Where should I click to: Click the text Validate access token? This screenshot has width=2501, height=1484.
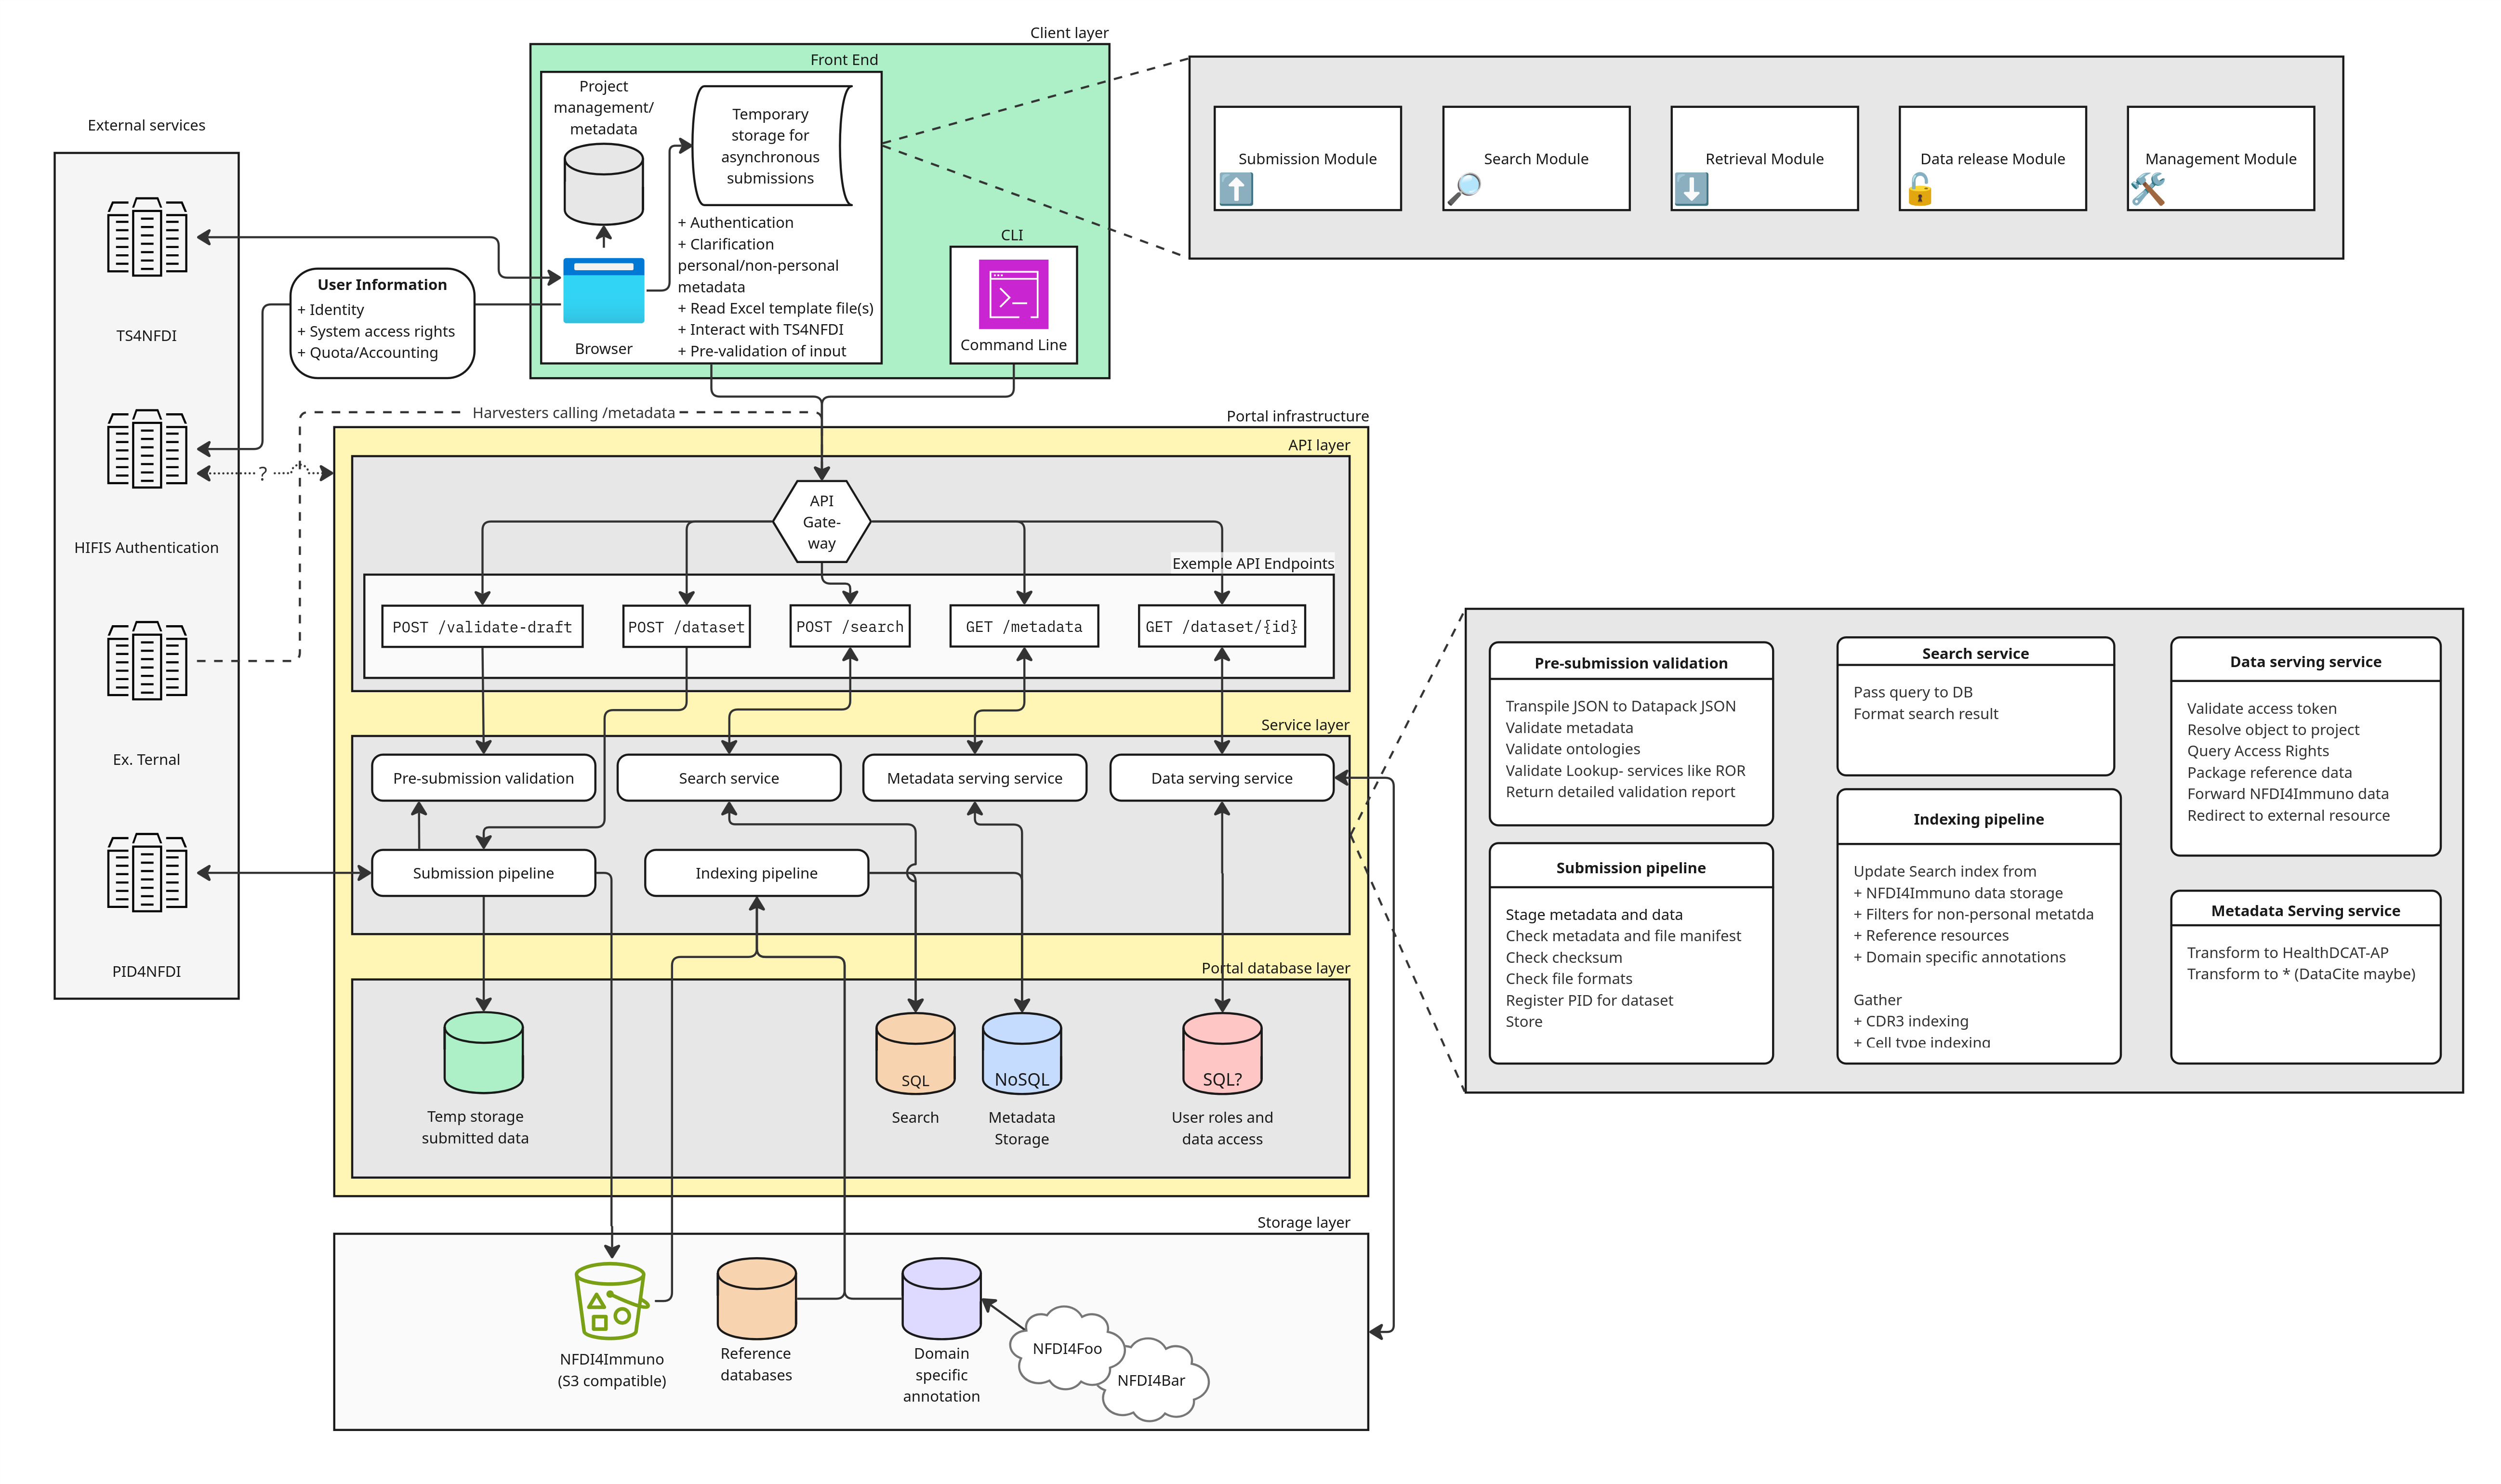point(2261,708)
